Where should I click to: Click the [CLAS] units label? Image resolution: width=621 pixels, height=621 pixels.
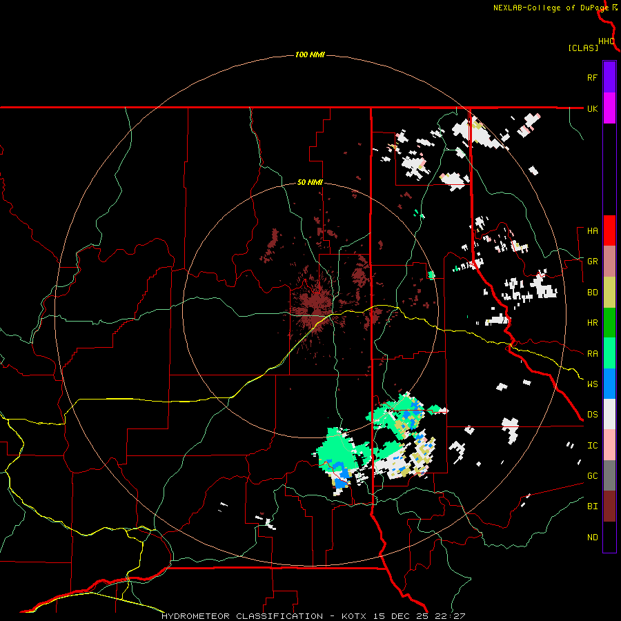[583, 48]
